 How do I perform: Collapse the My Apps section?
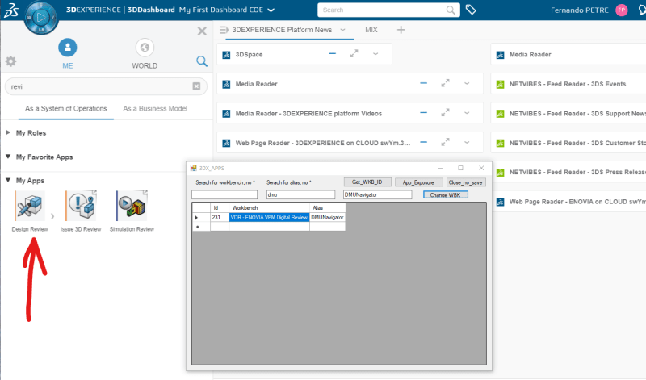(8, 180)
